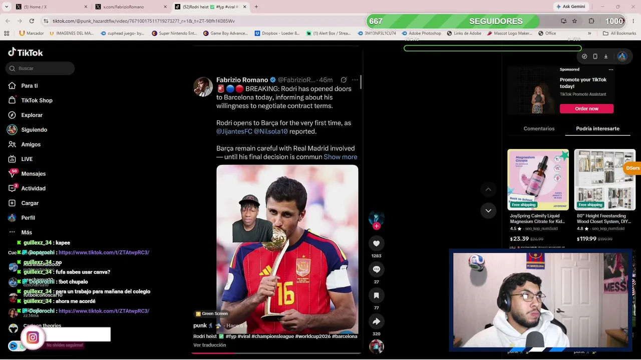Like the video with the heart icon
641x360 pixels.
pos(376,243)
